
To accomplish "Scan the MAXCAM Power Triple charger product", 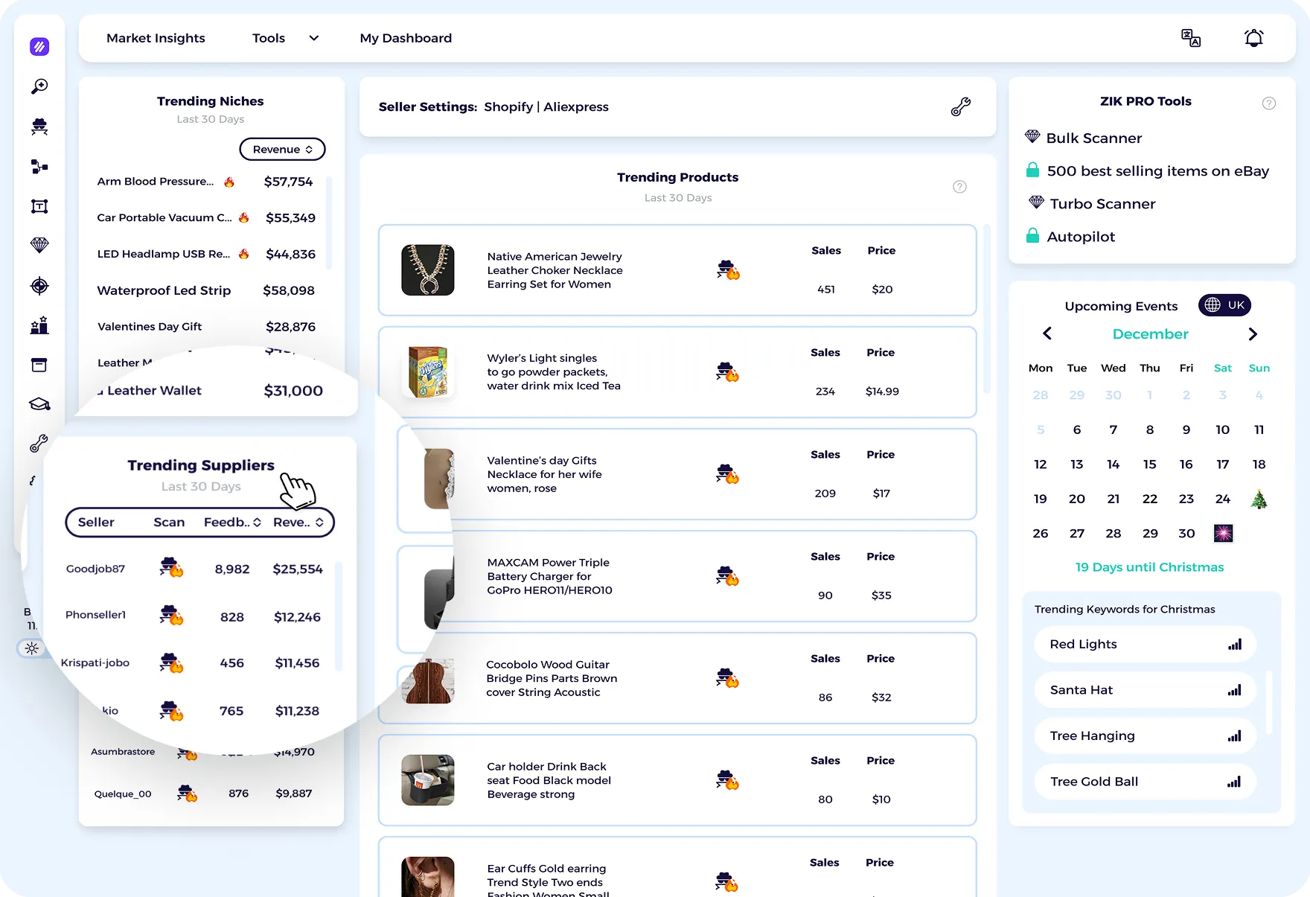I will point(728,576).
